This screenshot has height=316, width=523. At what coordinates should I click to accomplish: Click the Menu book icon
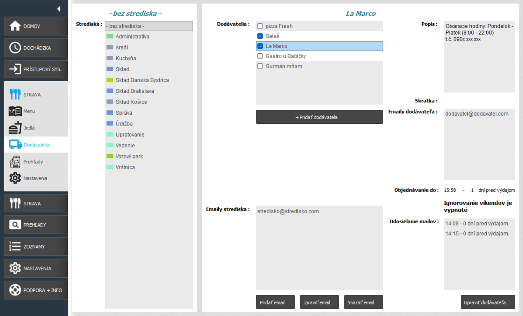(x=15, y=111)
